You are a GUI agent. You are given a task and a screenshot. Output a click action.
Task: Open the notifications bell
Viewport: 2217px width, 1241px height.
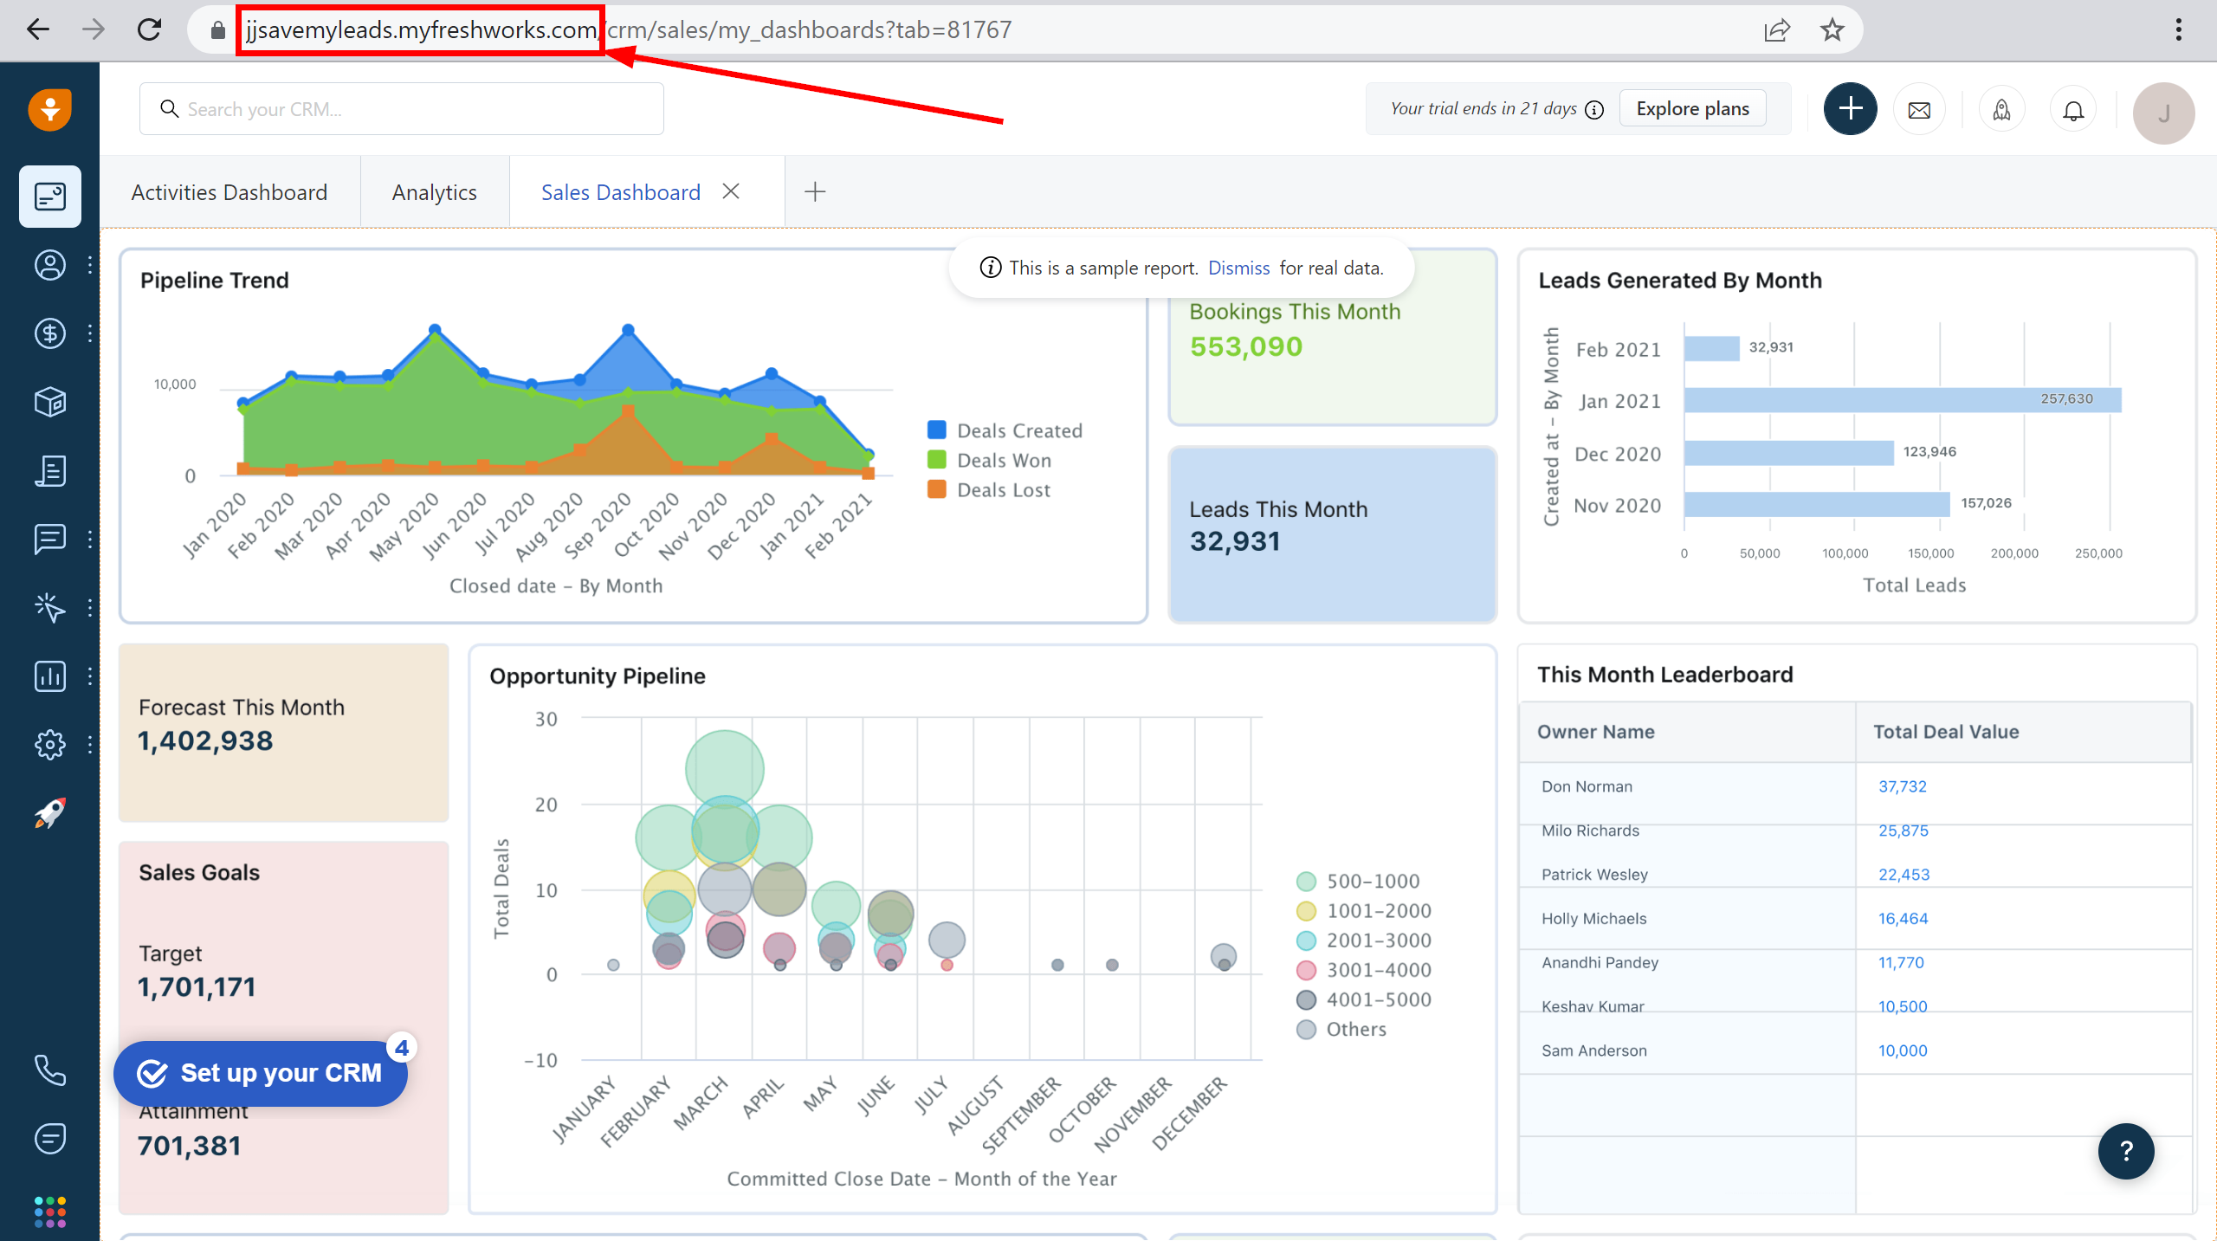point(2073,110)
